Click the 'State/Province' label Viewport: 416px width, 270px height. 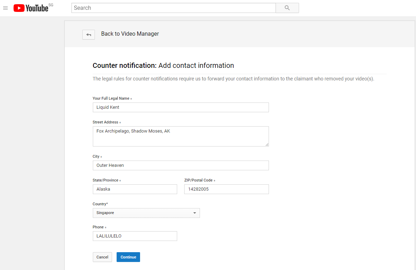pyautogui.click(x=105, y=180)
